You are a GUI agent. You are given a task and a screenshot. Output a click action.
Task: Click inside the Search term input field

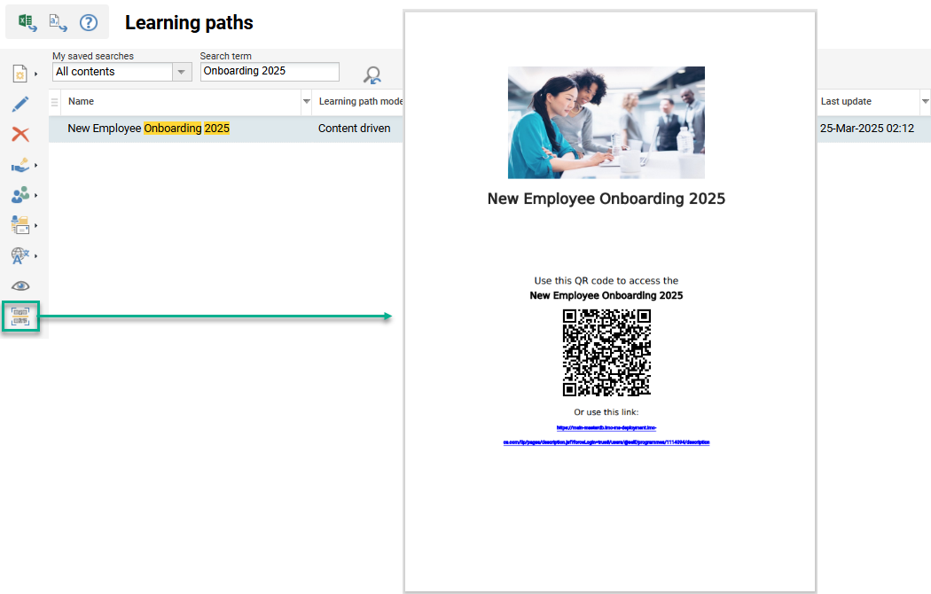269,72
